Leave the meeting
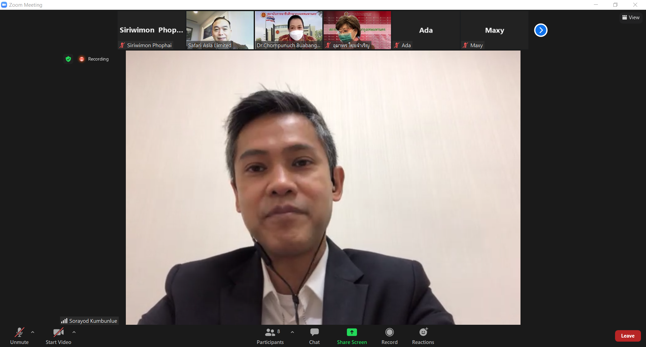 coord(627,336)
